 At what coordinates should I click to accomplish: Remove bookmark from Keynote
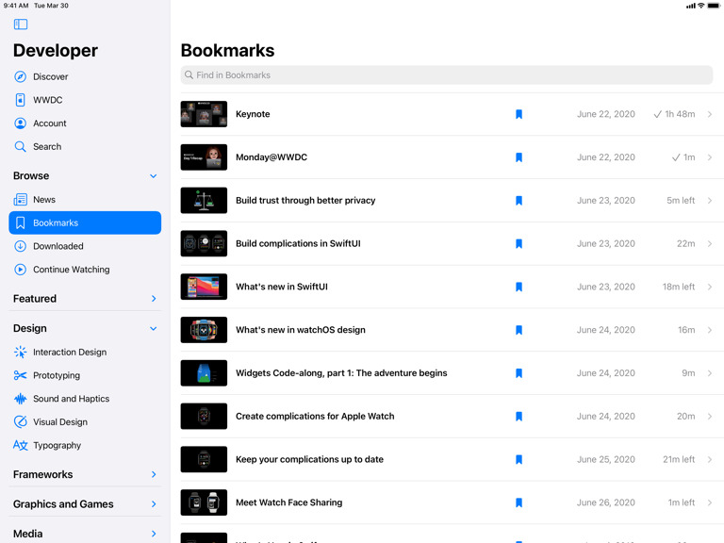pos(519,114)
